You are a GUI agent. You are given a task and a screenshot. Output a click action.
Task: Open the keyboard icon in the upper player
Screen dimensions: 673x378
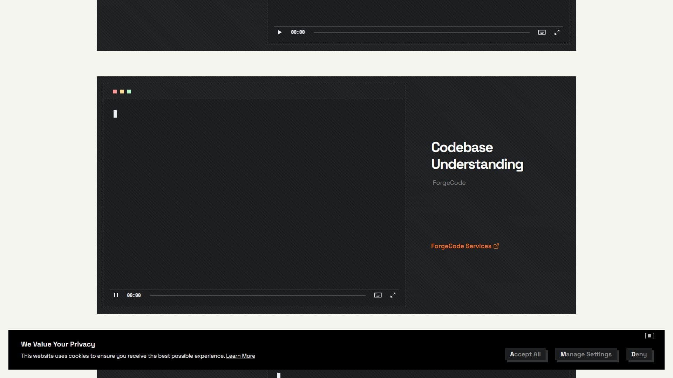point(542,32)
